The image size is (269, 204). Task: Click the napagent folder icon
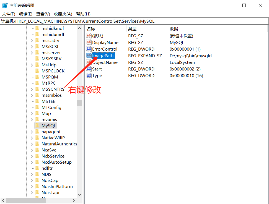point(38,132)
